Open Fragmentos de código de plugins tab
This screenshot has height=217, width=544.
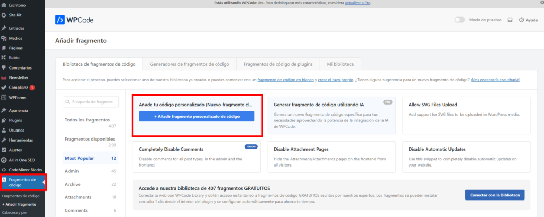pyautogui.click(x=278, y=64)
